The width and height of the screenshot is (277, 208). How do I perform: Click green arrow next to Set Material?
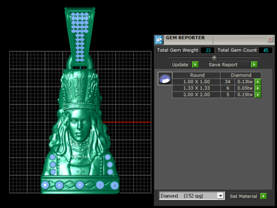click(263, 196)
